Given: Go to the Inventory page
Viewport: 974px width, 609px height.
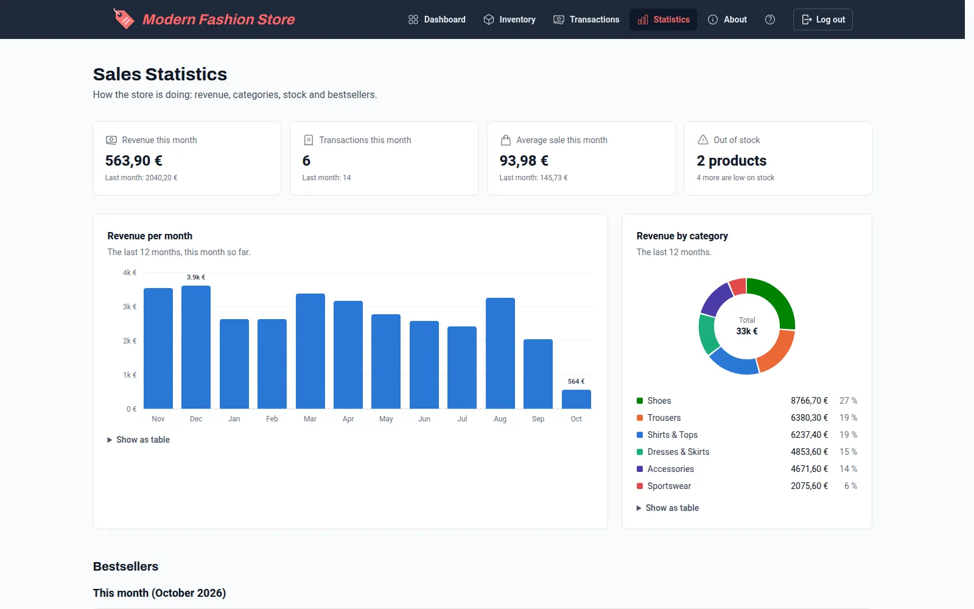Looking at the screenshot, I should click(510, 19).
